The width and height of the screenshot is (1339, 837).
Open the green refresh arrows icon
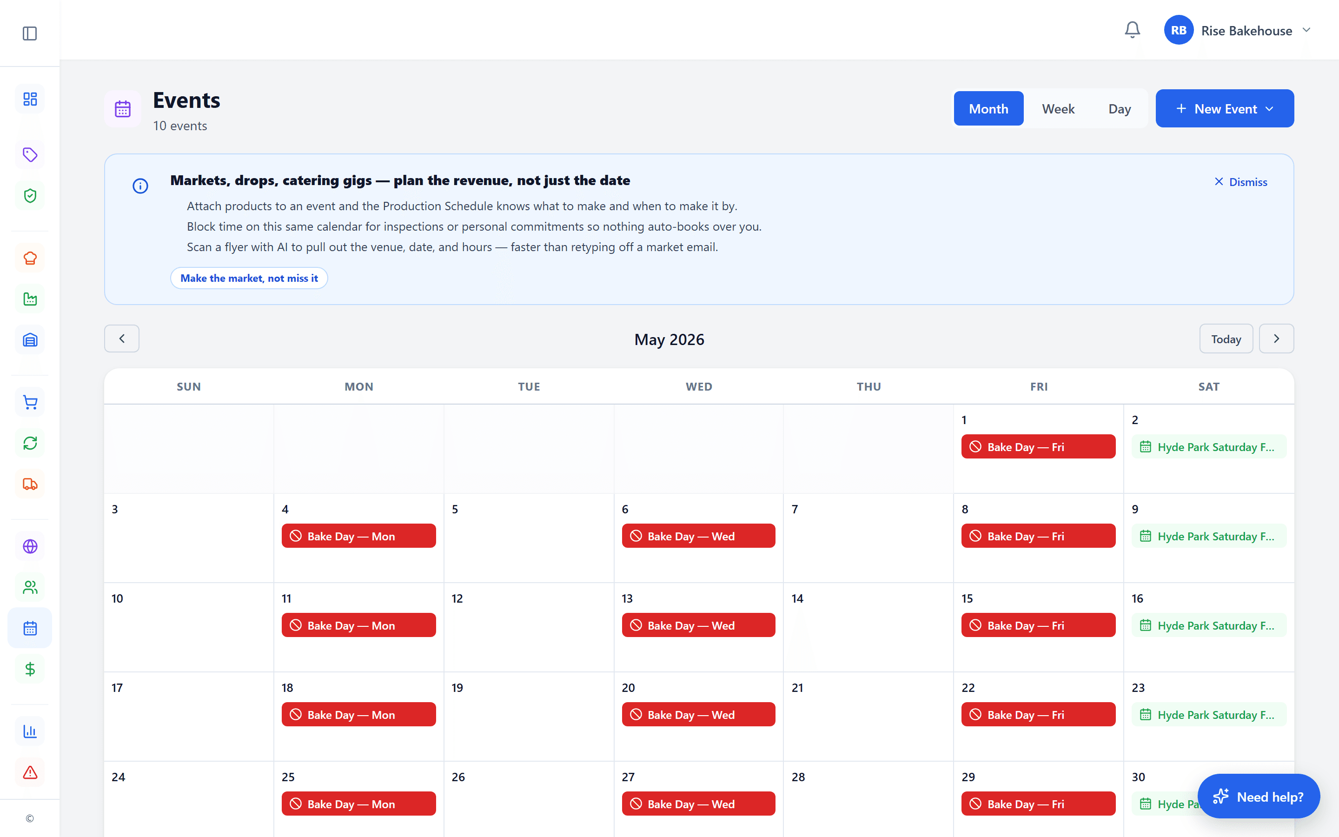pos(30,443)
